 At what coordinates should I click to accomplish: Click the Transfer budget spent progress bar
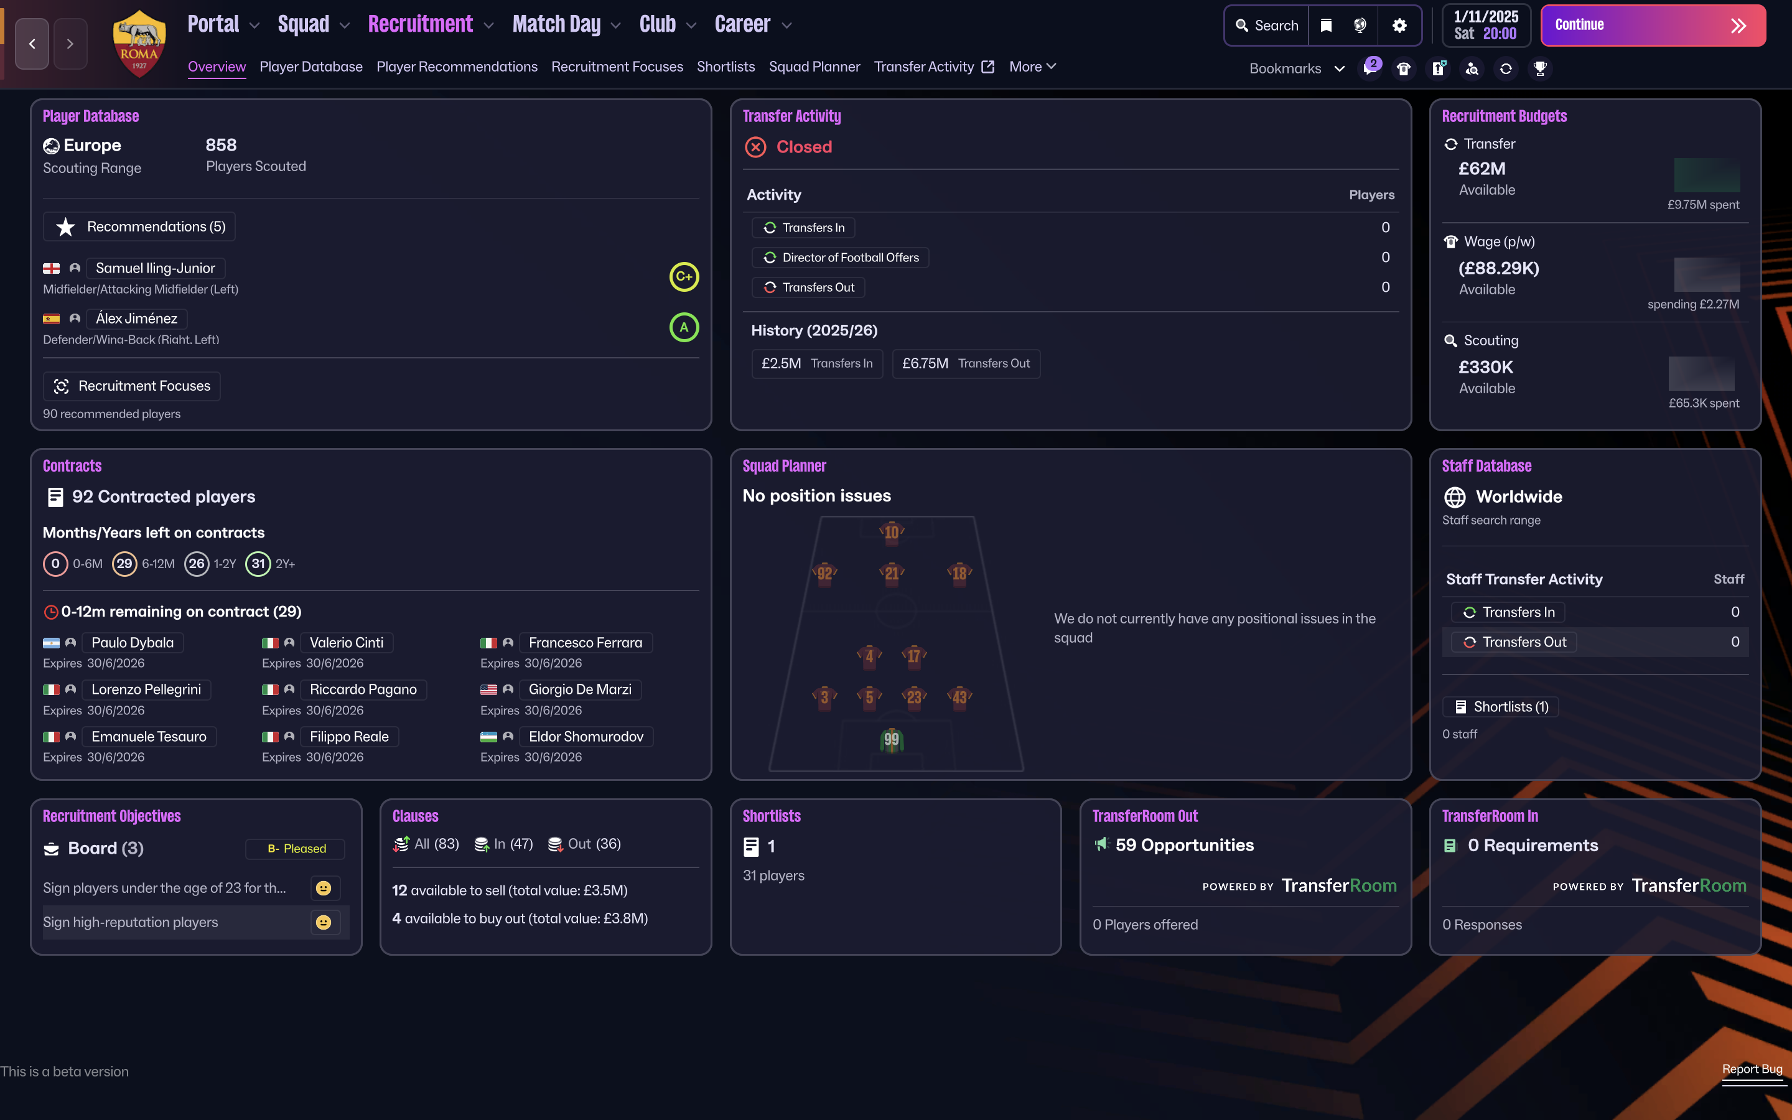1707,175
